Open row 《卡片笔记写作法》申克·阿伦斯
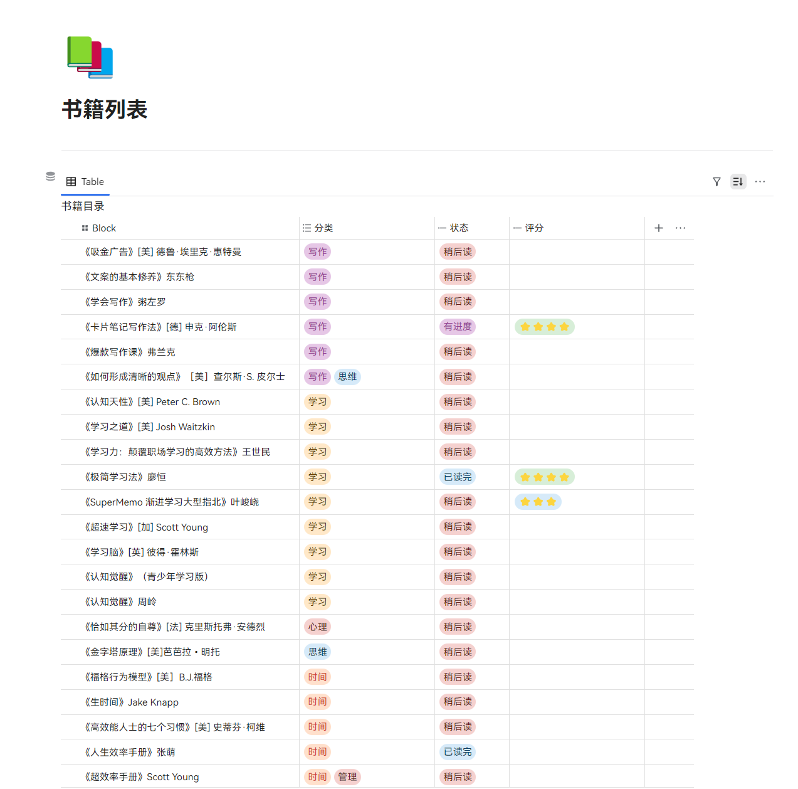 click(x=160, y=327)
